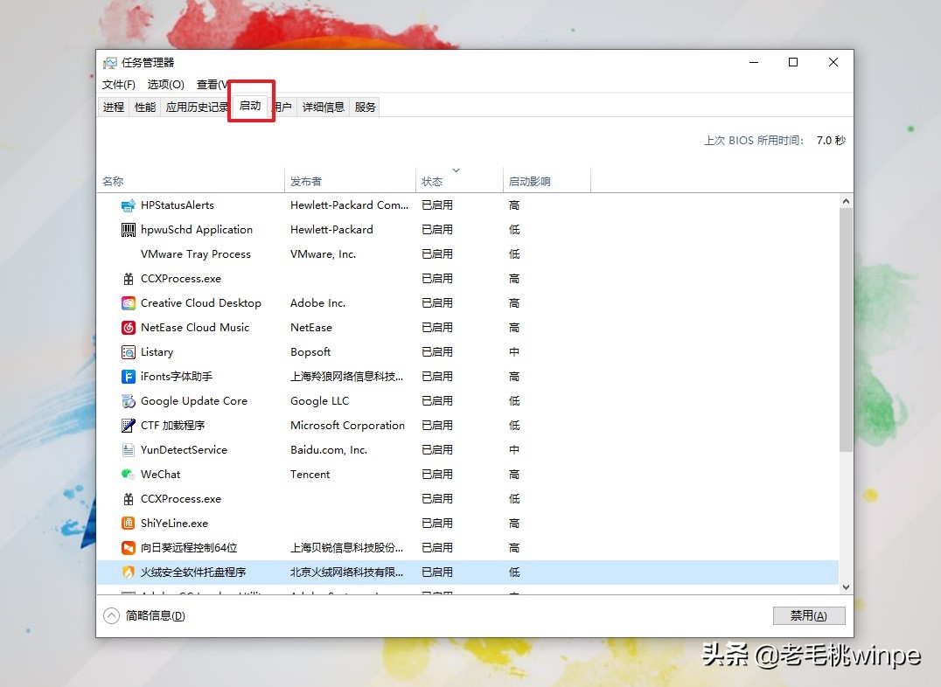Sort by the 状态 column header

pyautogui.click(x=459, y=181)
